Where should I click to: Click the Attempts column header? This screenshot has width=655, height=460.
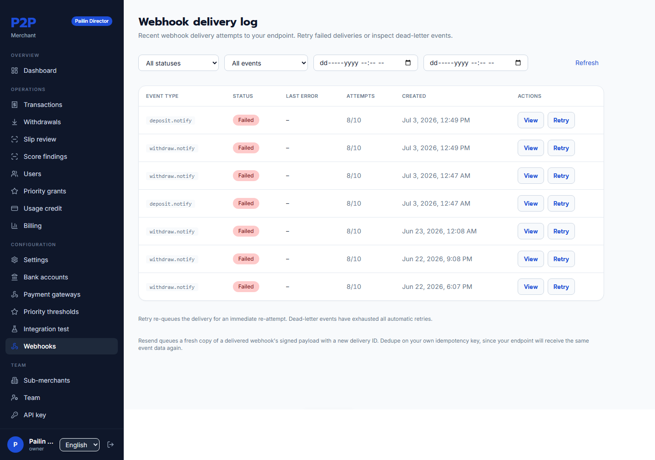pyautogui.click(x=361, y=96)
